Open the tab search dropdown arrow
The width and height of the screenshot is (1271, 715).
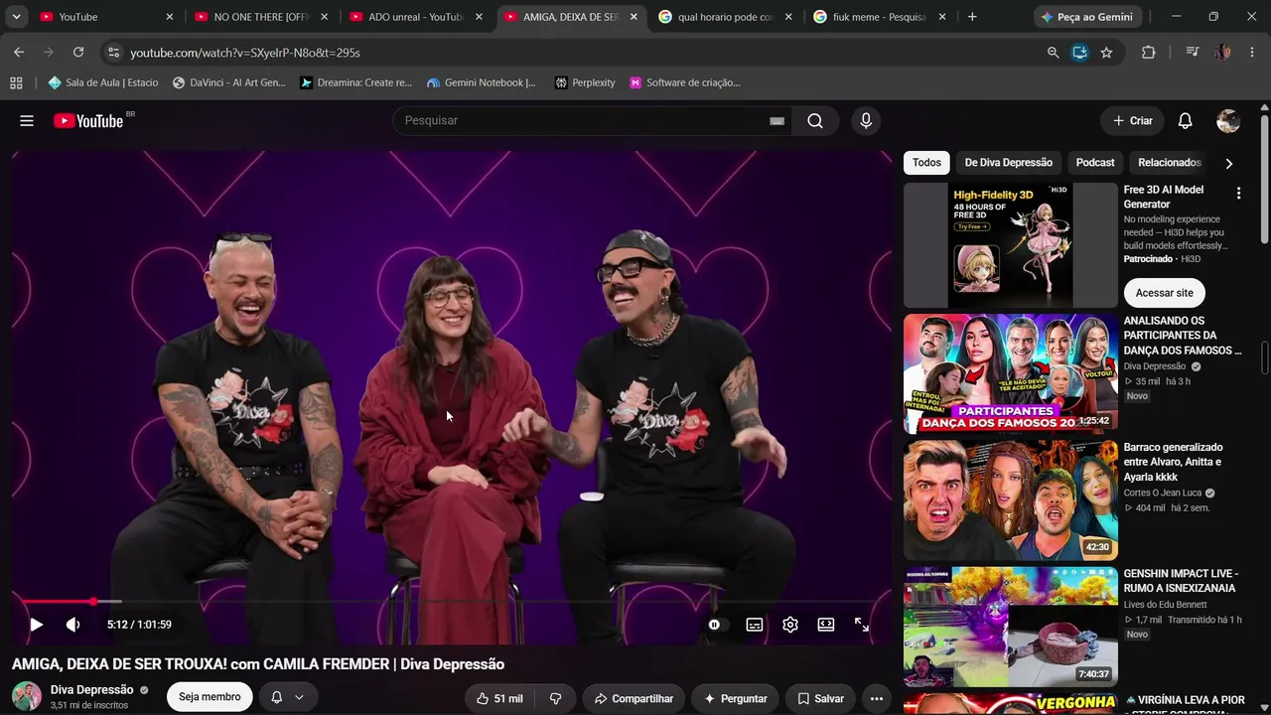coord(16,17)
